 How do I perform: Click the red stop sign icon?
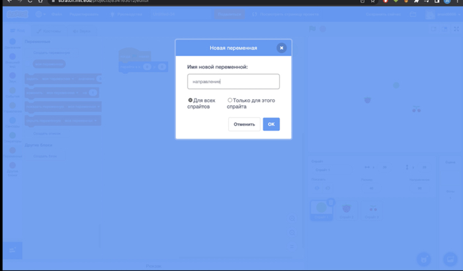coord(323,29)
